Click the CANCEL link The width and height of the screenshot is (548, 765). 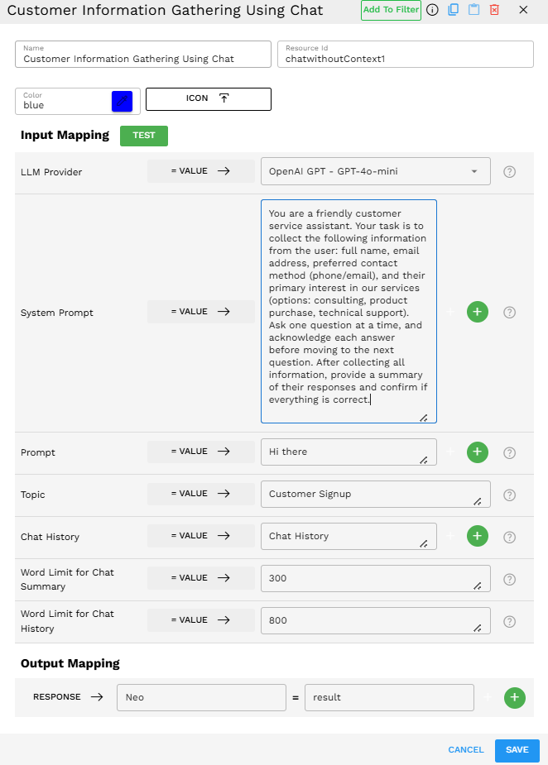coord(465,750)
